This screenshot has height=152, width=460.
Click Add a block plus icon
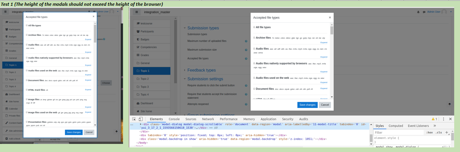tap(7, 138)
